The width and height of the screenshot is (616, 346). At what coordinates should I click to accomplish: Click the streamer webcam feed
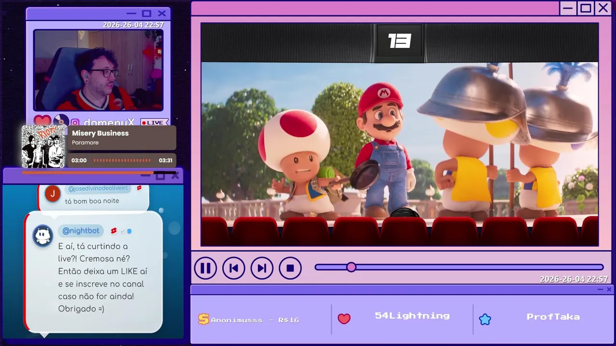point(98,71)
